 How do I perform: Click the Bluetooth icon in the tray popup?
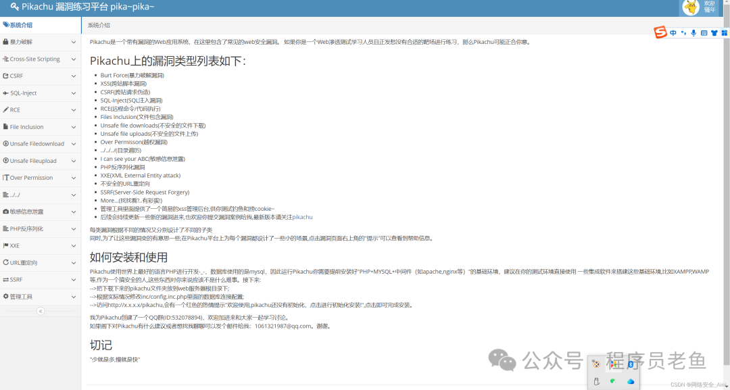(631, 364)
